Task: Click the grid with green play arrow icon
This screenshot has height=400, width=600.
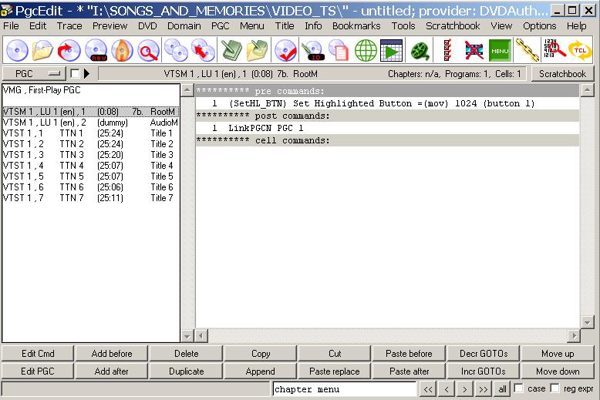Action: [x=392, y=50]
